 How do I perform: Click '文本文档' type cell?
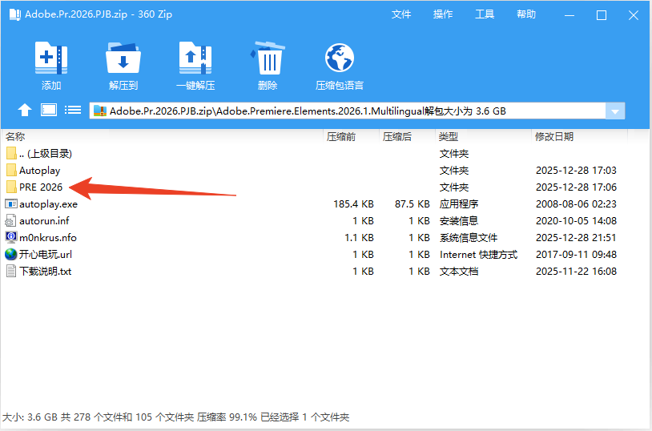pos(459,272)
